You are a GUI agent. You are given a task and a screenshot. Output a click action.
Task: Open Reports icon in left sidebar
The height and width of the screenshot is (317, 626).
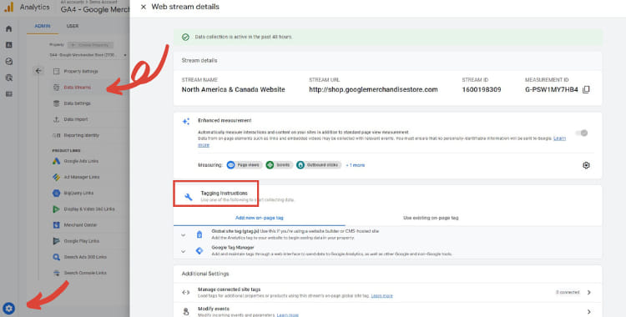click(9, 45)
